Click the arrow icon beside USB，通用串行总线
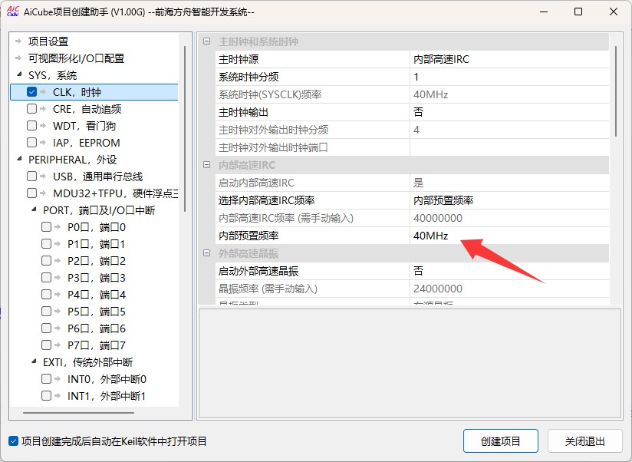 coord(43,177)
